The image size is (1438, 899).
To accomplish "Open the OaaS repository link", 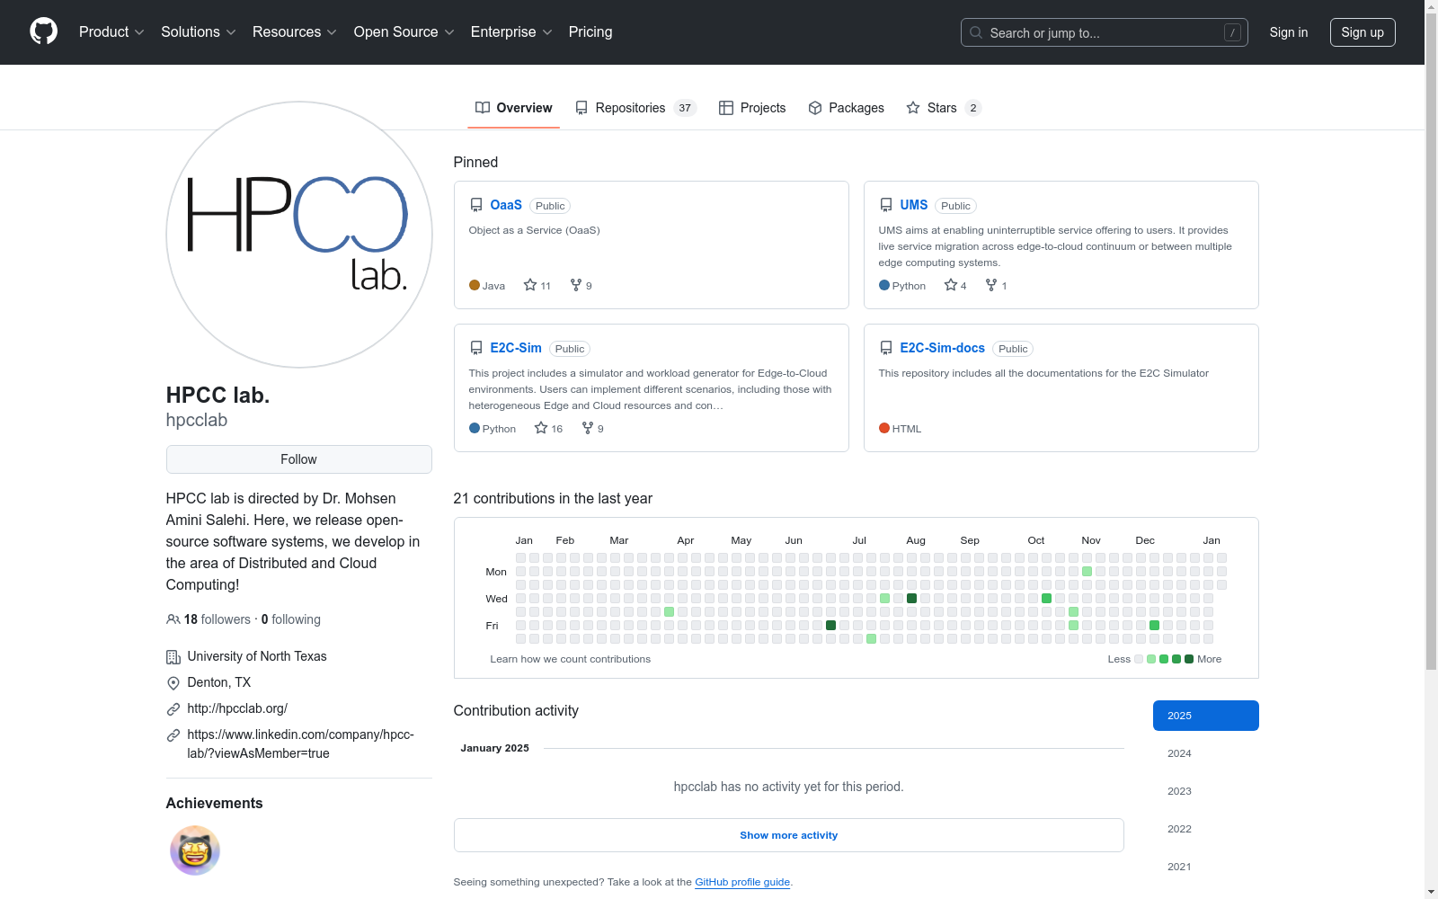I will tap(506, 205).
